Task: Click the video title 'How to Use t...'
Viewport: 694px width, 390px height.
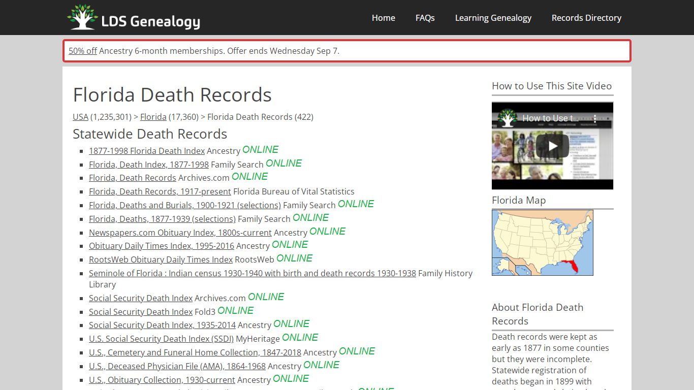Action: (551, 118)
